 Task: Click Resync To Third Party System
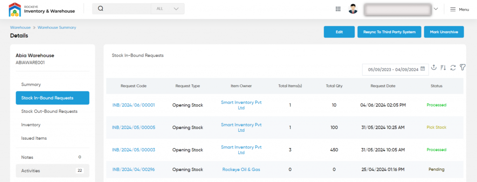click(x=389, y=32)
